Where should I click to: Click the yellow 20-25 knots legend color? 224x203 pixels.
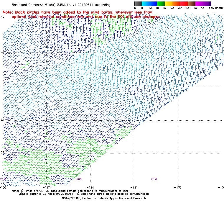tap(169, 4)
